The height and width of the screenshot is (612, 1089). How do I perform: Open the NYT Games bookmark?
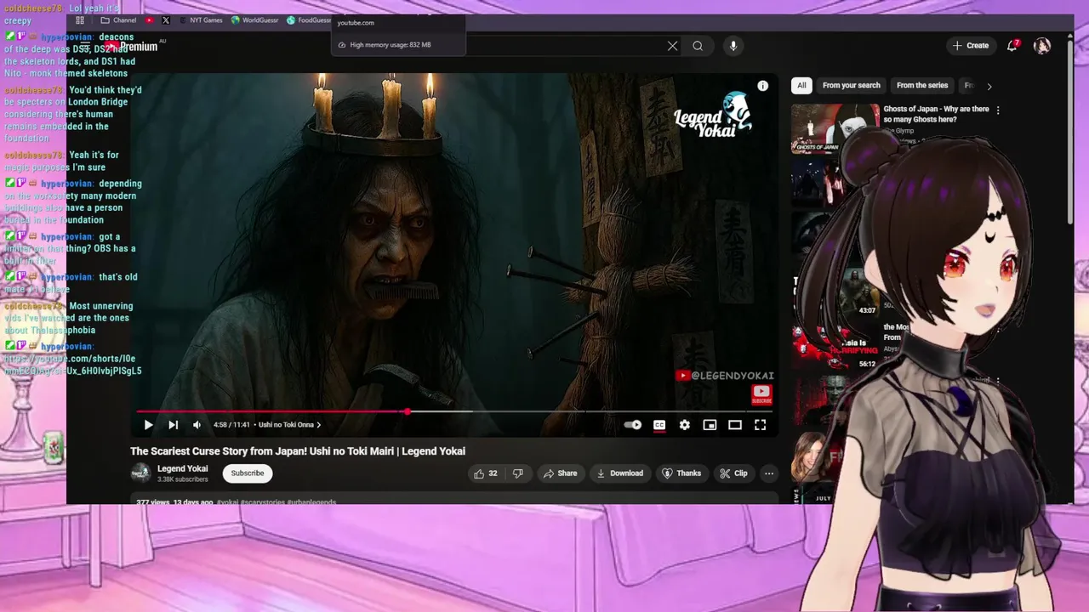pyautogui.click(x=201, y=20)
